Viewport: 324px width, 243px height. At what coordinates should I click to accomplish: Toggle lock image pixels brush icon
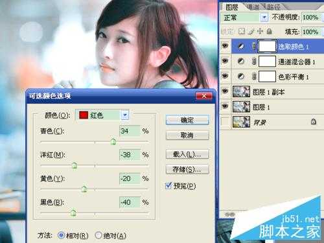(251, 32)
